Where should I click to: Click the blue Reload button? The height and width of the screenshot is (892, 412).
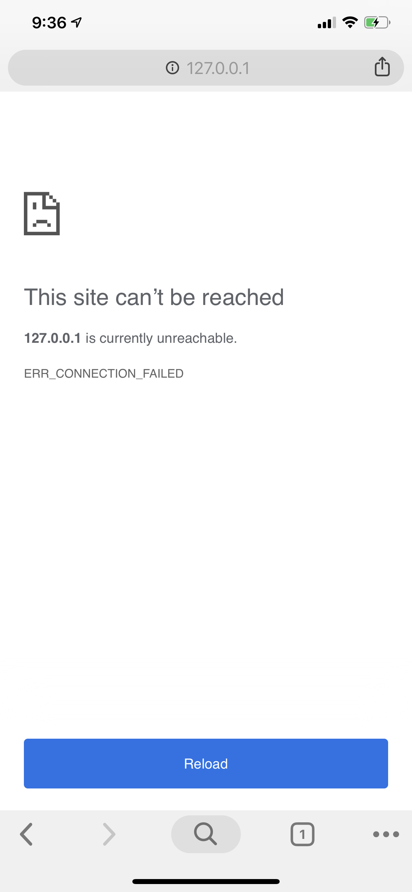[x=206, y=764]
